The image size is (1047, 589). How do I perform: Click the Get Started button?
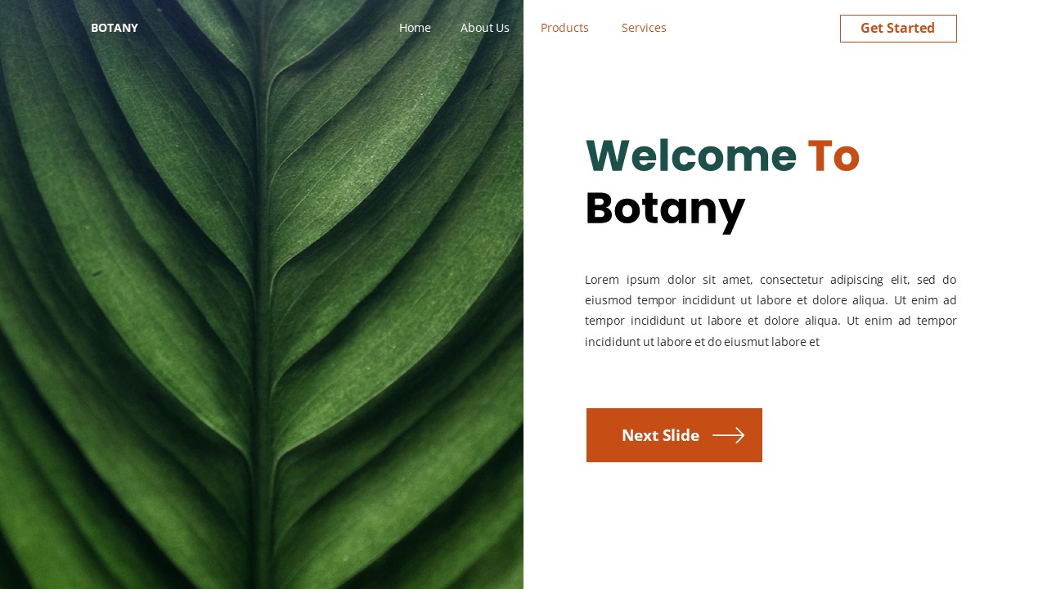tap(897, 28)
